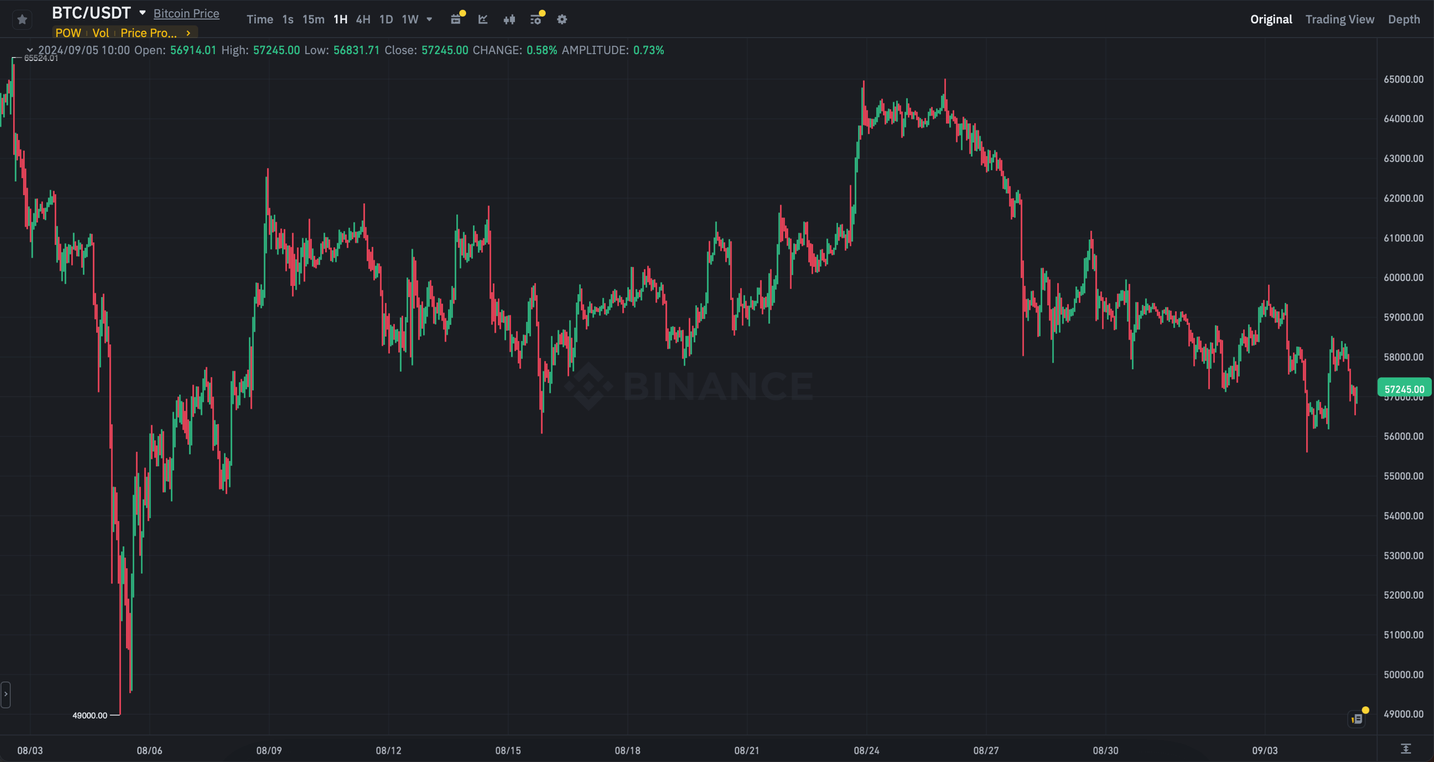Select the 1W interval

[410, 20]
